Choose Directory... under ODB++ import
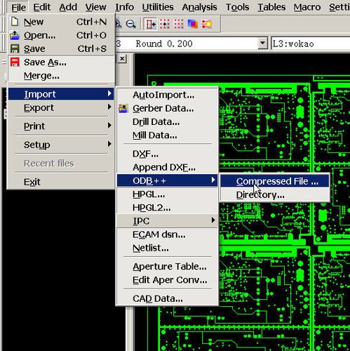The width and height of the screenshot is (350, 351). point(275,194)
